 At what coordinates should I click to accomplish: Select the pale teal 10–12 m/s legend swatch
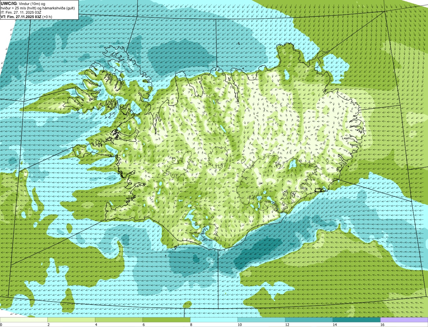[261, 320]
